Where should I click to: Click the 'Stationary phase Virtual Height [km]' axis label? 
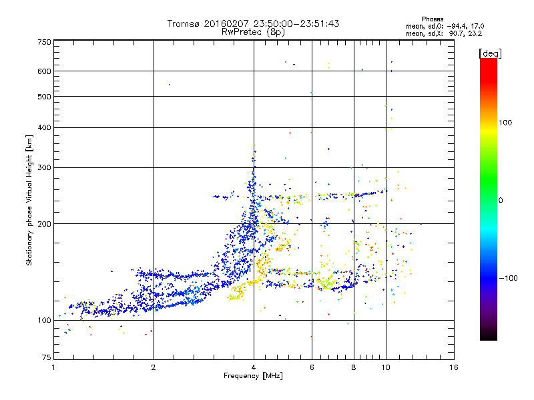[29, 200]
